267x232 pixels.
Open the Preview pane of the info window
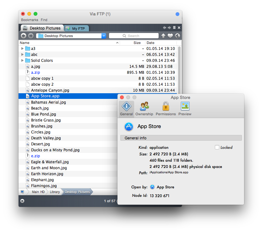coord(185,108)
